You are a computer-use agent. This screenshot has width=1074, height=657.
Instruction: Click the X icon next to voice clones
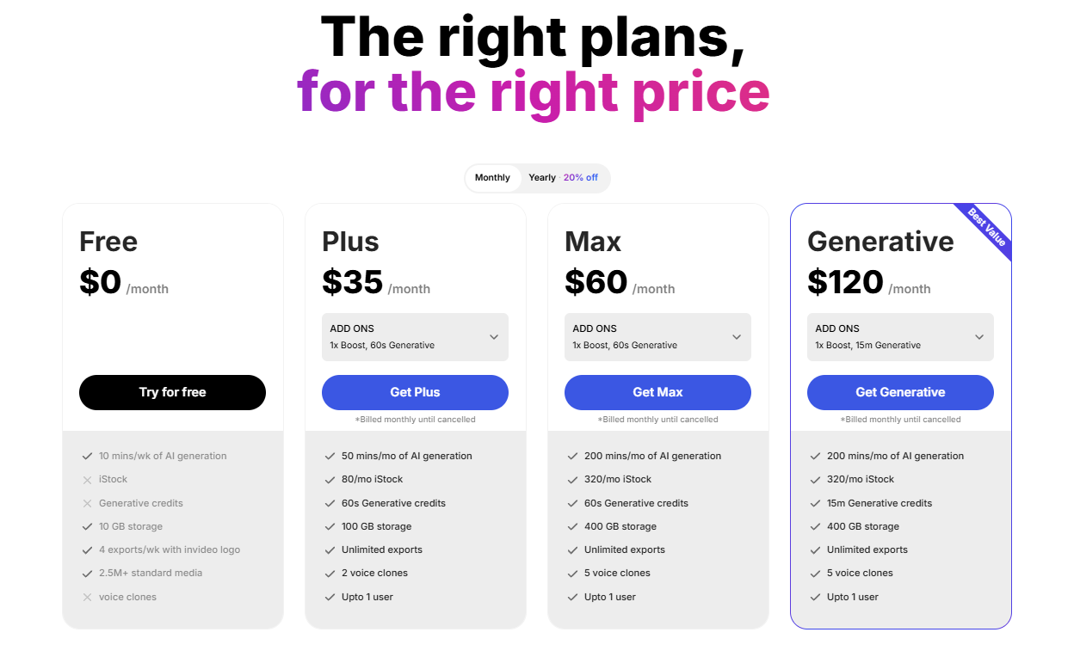point(87,598)
